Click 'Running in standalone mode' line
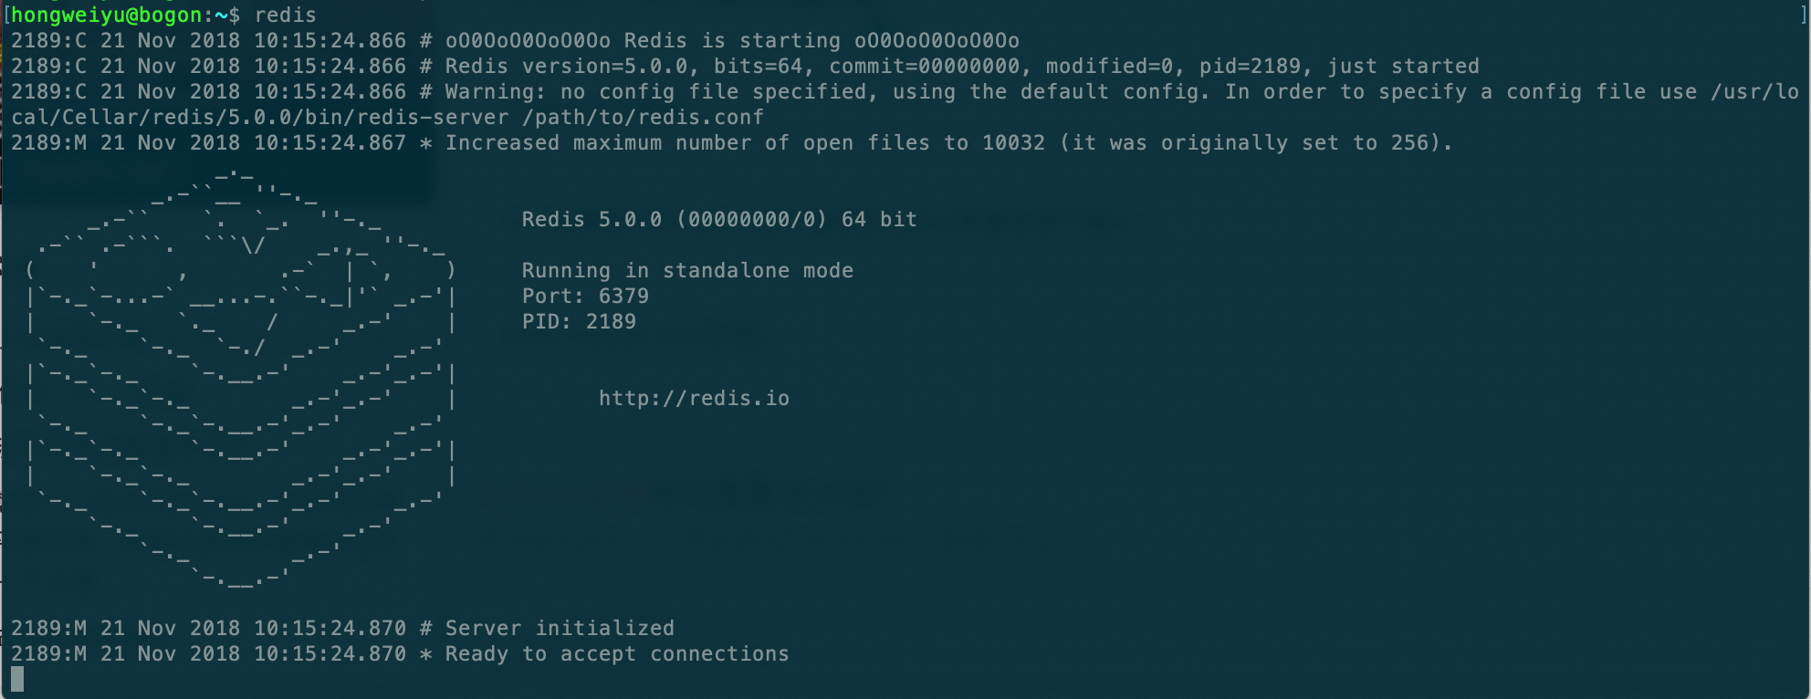 [687, 271]
